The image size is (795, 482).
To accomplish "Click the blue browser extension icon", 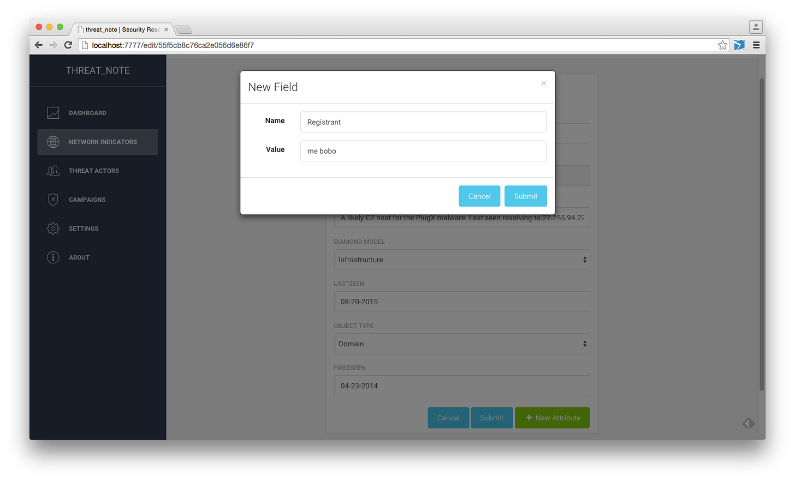I will pyautogui.click(x=739, y=45).
